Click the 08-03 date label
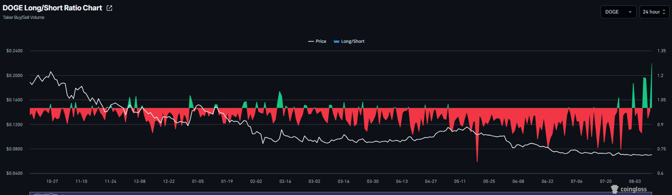 [634, 181]
